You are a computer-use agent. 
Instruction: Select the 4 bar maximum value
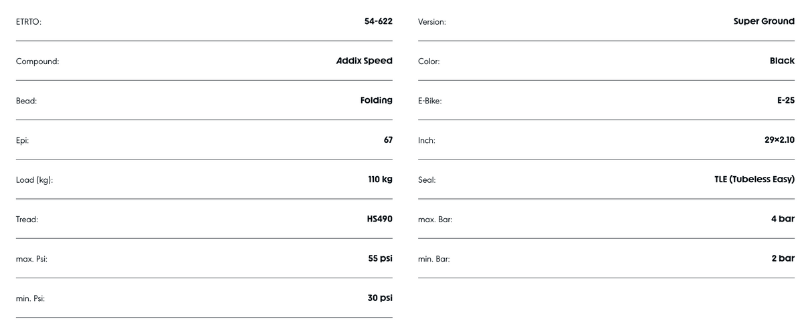[783, 219]
